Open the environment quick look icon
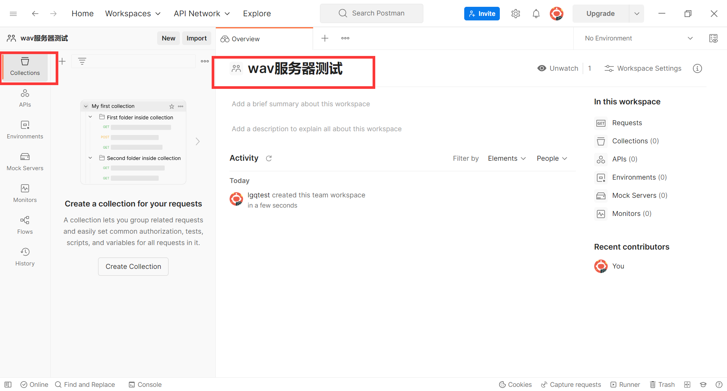The image size is (727, 391). [x=713, y=38]
